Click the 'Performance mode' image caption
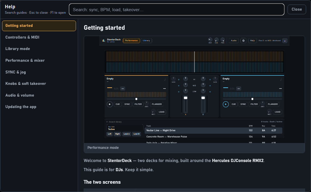 [x=103, y=148]
